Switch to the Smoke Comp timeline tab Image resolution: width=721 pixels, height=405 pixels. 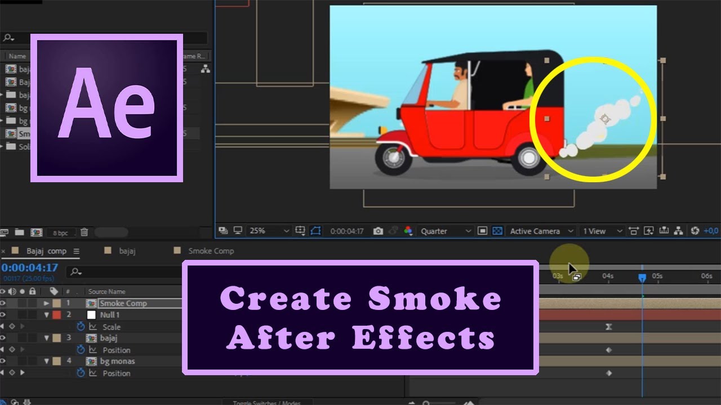211,251
